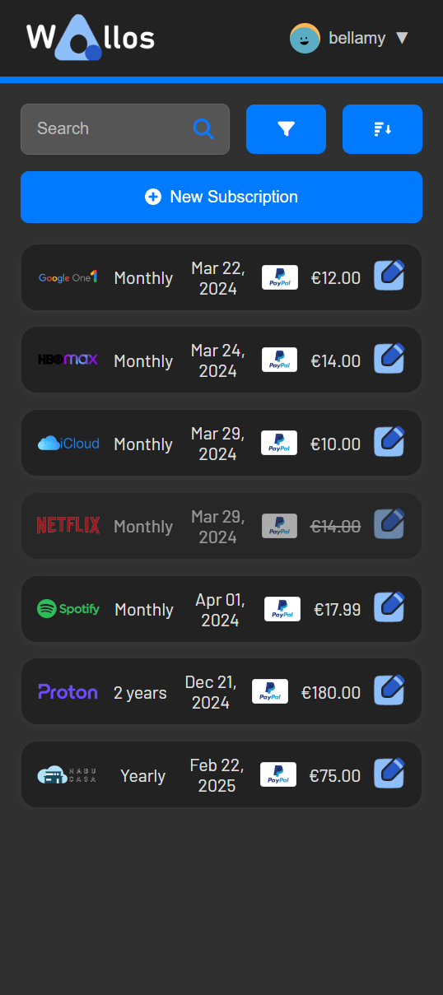The width and height of the screenshot is (443, 995).
Task: Focus the Search input field
Action: pos(125,129)
